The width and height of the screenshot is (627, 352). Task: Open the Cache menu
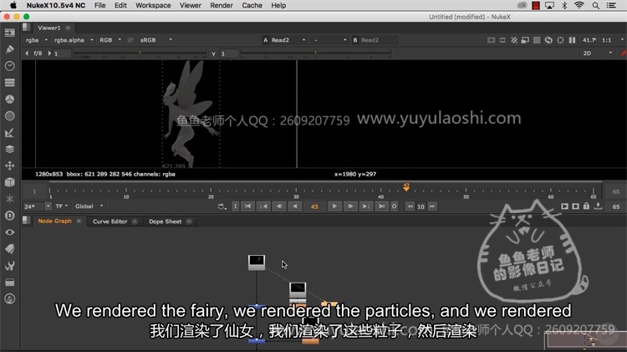pyautogui.click(x=252, y=6)
